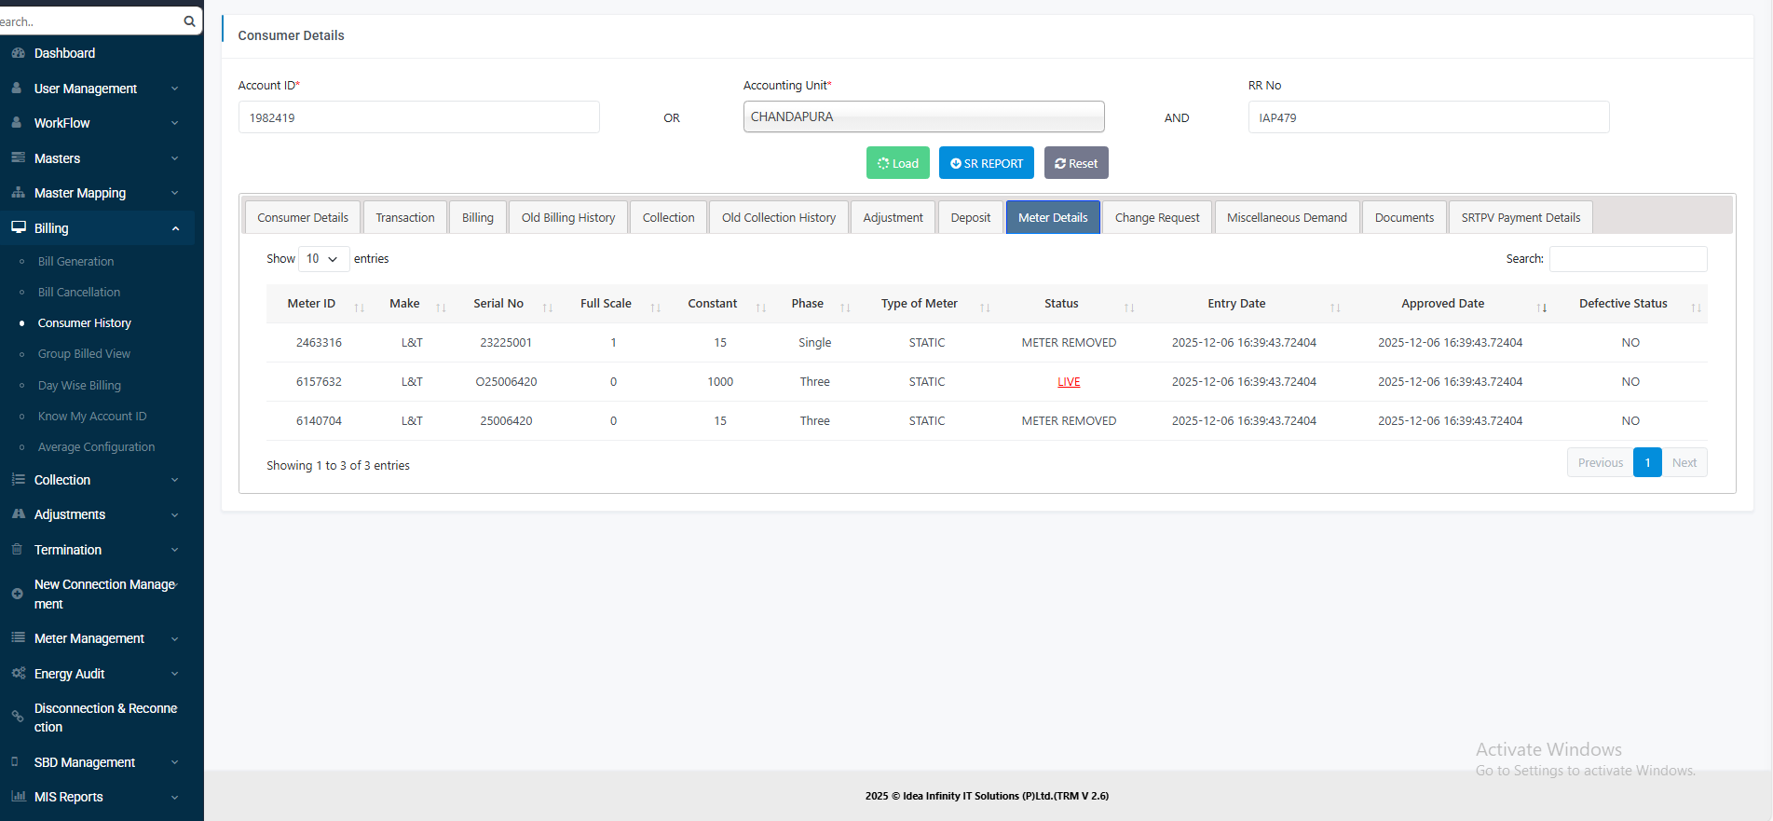The image size is (1773, 821).
Task: Open the entries-per-page dropdown
Action: pos(322,259)
